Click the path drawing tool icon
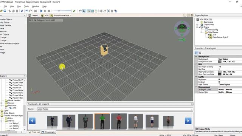The height and width of the screenshot is (136, 242). (105, 11)
